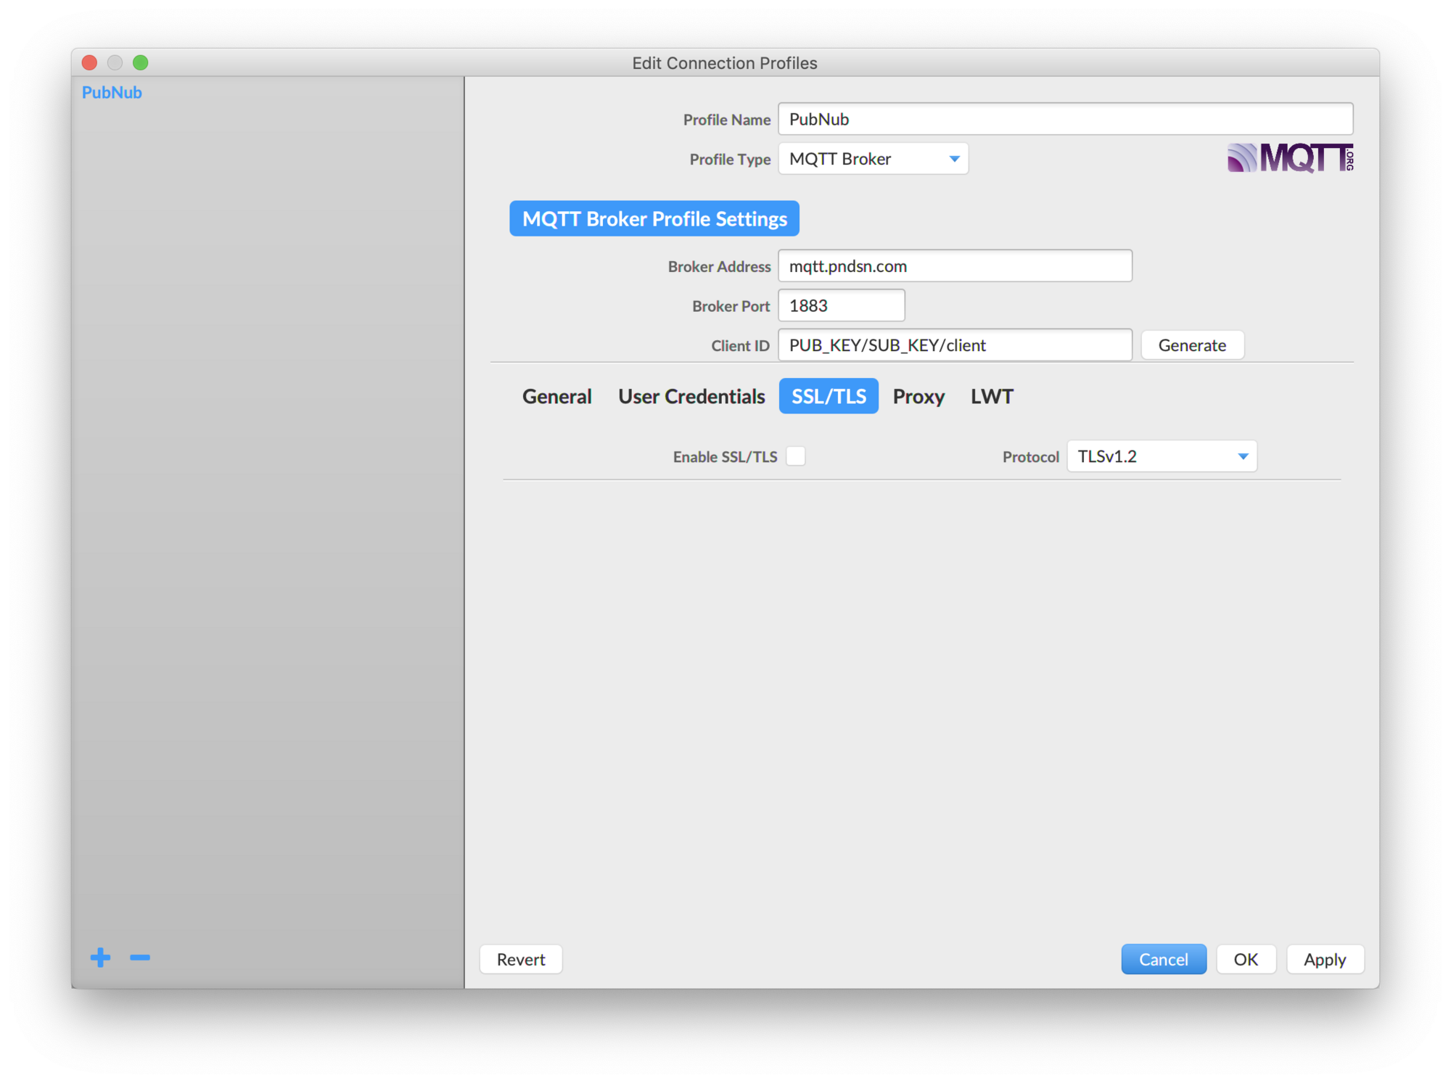Enable the SSL/TLS checkbox

(x=795, y=456)
